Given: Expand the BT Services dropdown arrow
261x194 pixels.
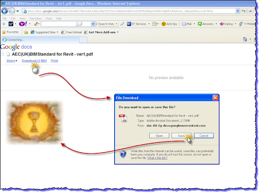Looking at the screenshot, I should [x=149, y=24].
